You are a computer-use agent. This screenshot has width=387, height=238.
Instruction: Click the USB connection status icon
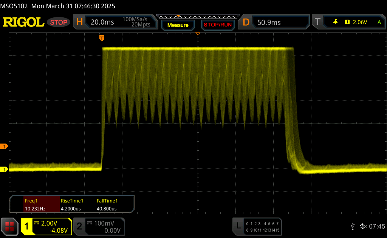(353, 226)
